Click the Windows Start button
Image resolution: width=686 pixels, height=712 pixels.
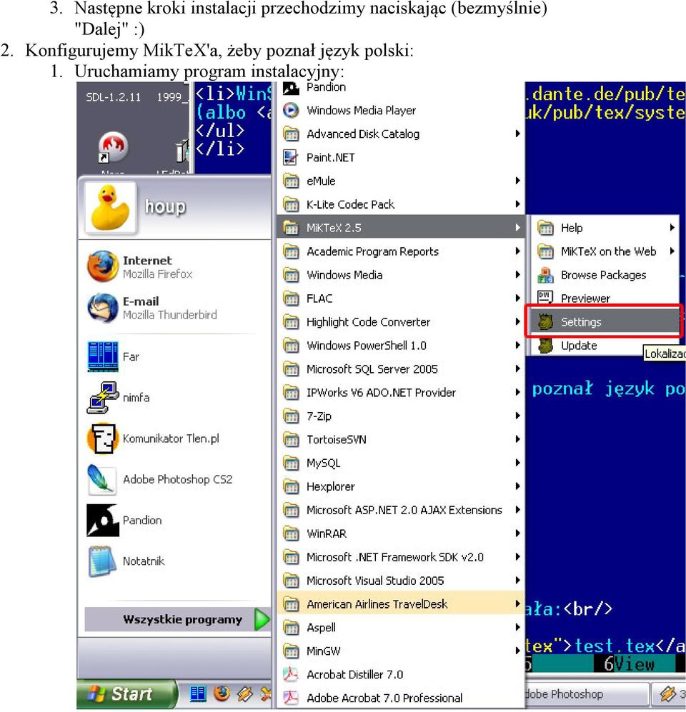click(126, 694)
